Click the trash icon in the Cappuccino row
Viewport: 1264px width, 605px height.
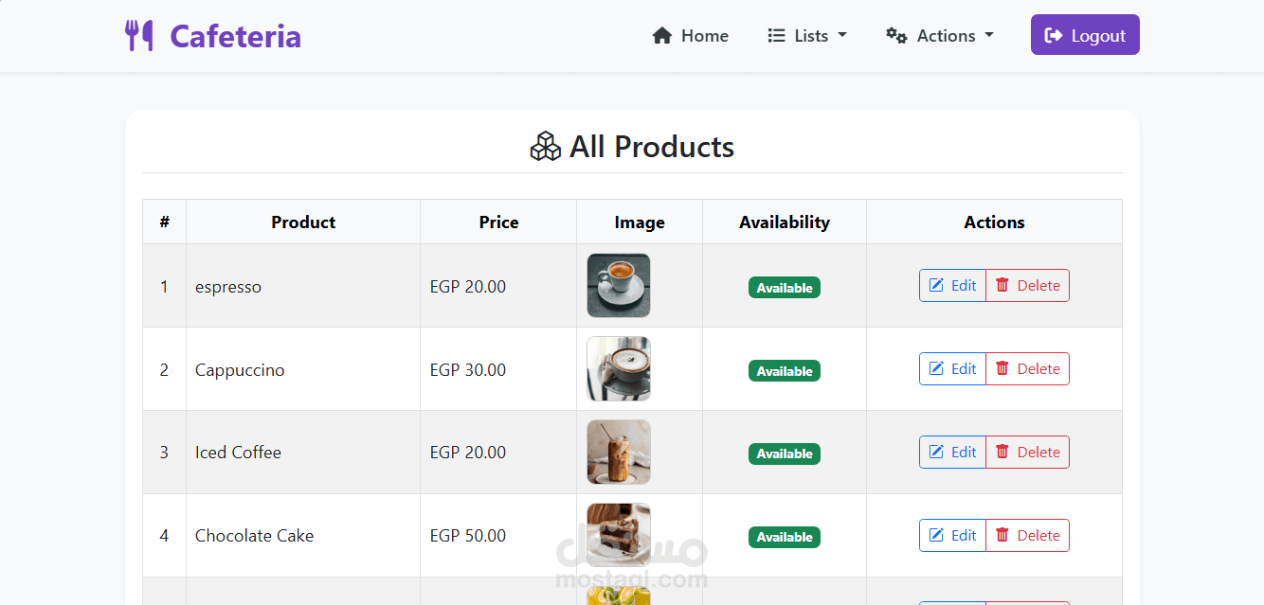click(1002, 369)
